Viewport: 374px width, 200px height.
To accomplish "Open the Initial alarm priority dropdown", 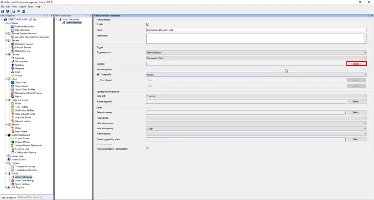I will [256, 128].
